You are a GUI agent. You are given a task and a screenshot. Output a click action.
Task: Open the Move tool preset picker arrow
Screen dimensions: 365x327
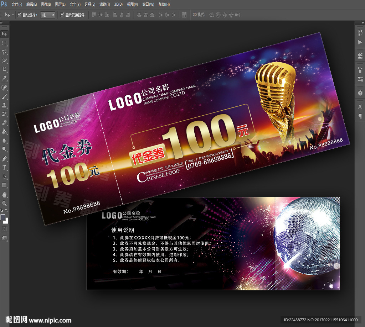tap(13, 15)
